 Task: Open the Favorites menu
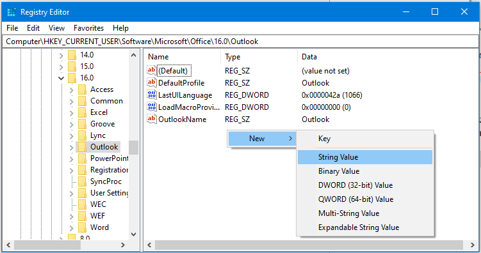click(x=88, y=28)
